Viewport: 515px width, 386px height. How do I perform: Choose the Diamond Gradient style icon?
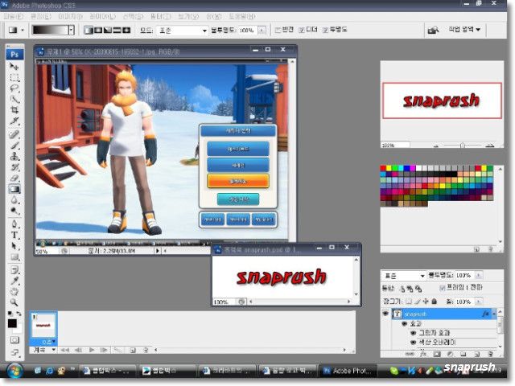(126, 31)
